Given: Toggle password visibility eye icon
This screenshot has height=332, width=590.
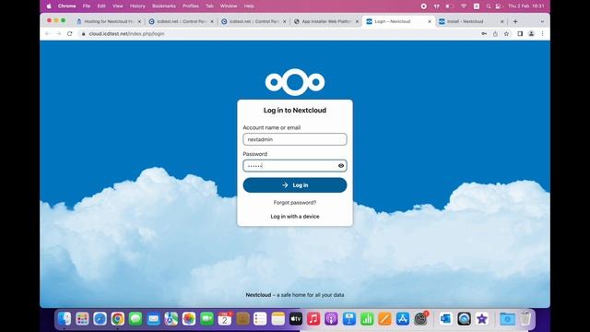Looking at the screenshot, I should (x=341, y=166).
